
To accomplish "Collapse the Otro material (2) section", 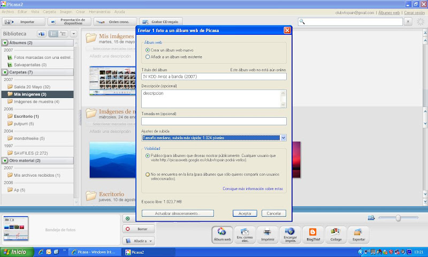I will coord(5,161).
